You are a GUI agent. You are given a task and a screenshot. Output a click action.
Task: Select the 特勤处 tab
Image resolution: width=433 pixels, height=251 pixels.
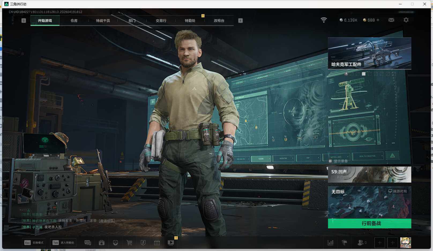(x=190, y=21)
